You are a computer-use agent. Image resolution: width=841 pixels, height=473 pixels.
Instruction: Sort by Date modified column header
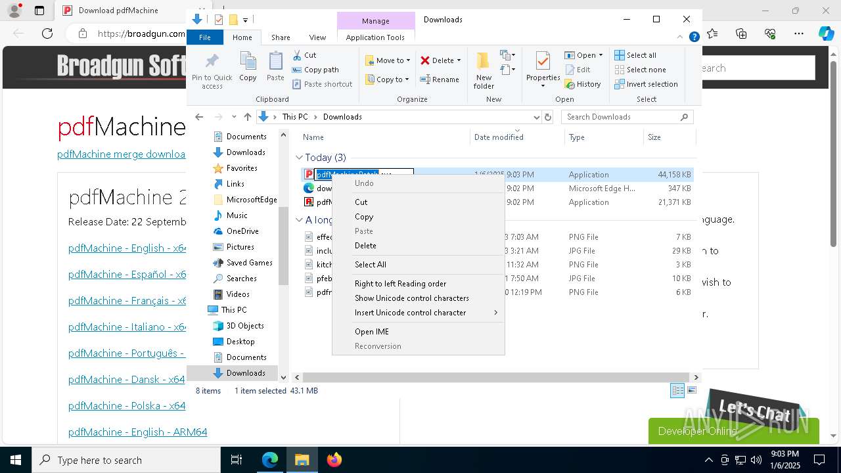(x=517, y=137)
